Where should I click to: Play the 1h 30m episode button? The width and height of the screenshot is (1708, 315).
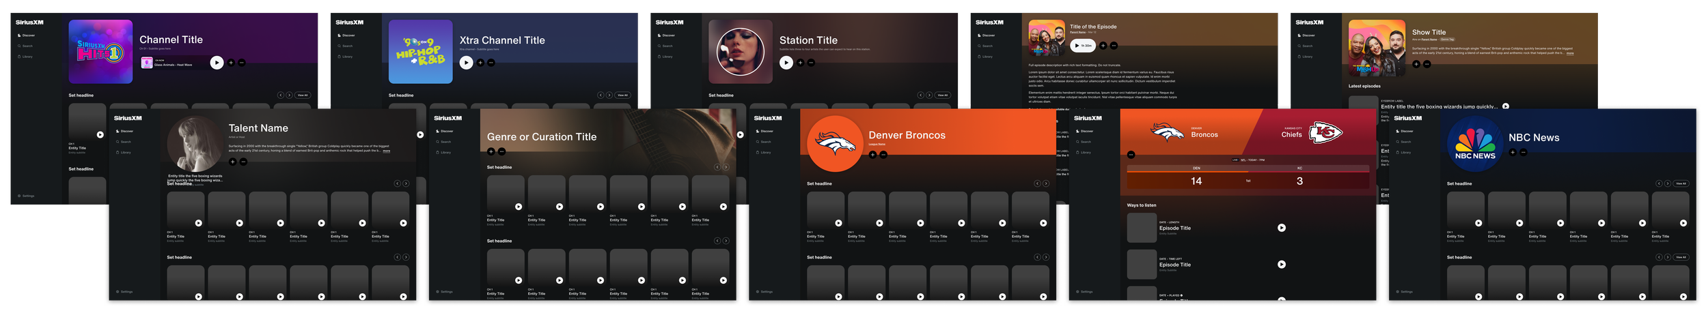tap(1082, 46)
